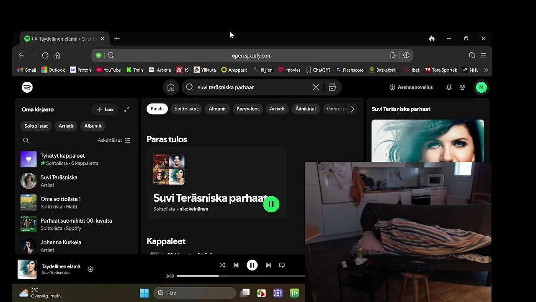Select the Soittolistat search filter
The image size is (536, 302).
[186, 109]
